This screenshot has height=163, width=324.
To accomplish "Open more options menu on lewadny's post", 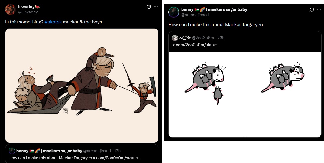I will (156, 7).
